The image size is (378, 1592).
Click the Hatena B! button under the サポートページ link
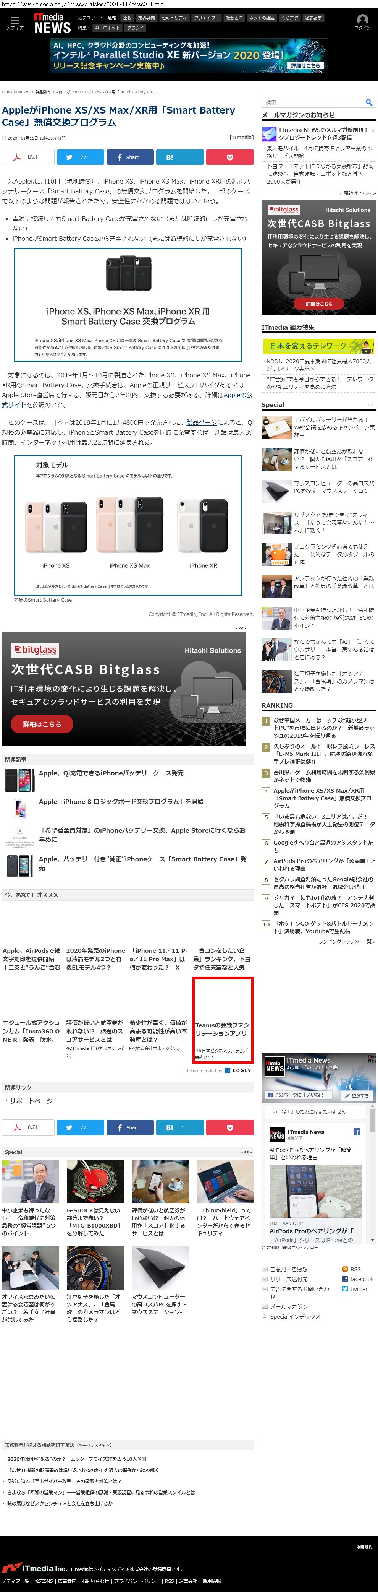pyautogui.click(x=180, y=1127)
